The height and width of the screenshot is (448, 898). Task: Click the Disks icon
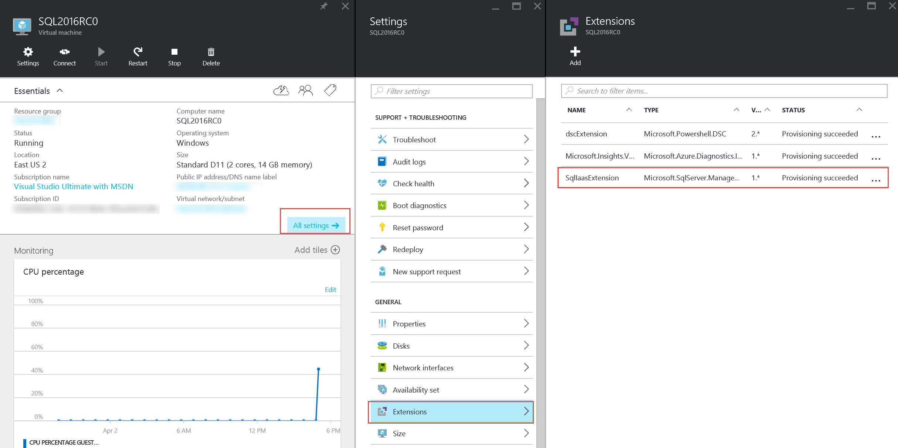382,346
